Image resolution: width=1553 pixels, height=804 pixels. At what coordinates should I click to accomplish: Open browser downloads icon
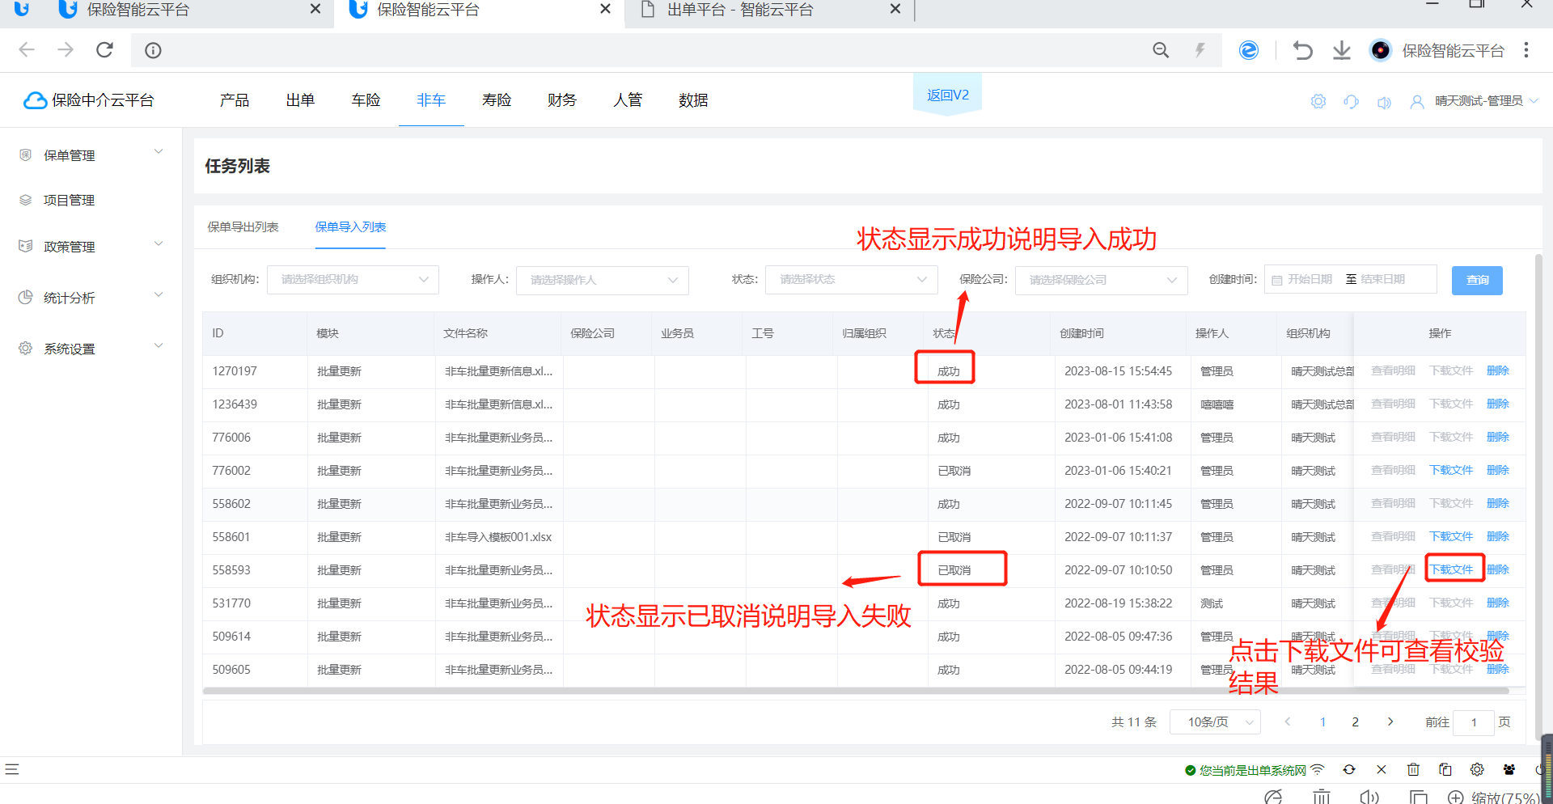click(1342, 50)
